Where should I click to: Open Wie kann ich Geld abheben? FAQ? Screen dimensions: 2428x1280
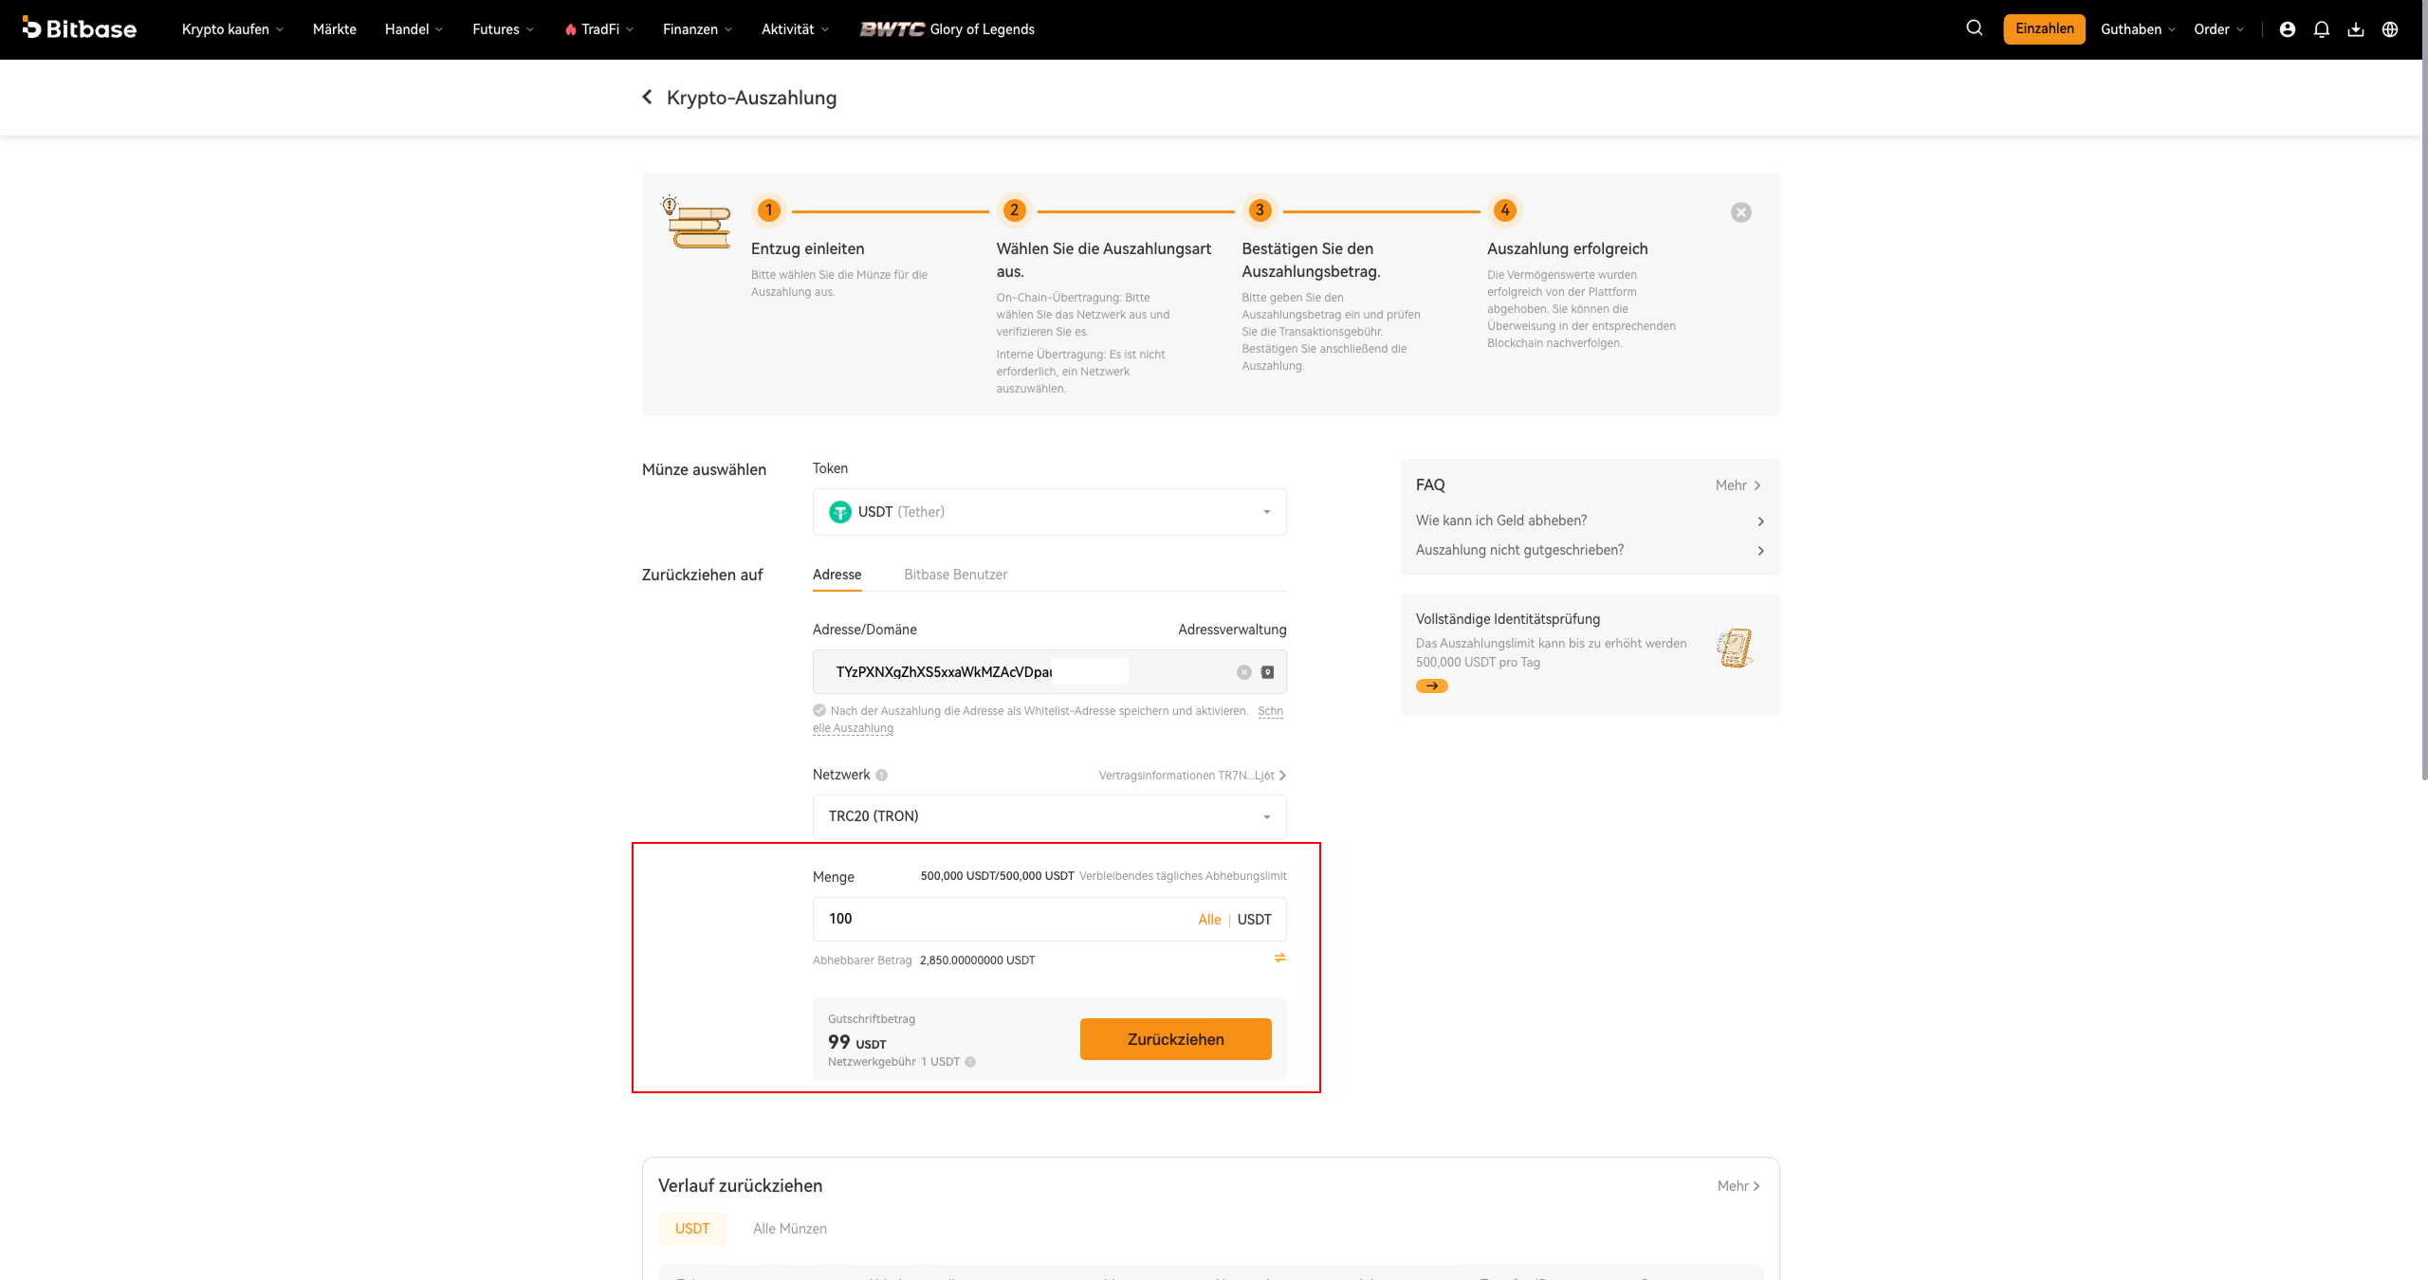pos(1590,521)
